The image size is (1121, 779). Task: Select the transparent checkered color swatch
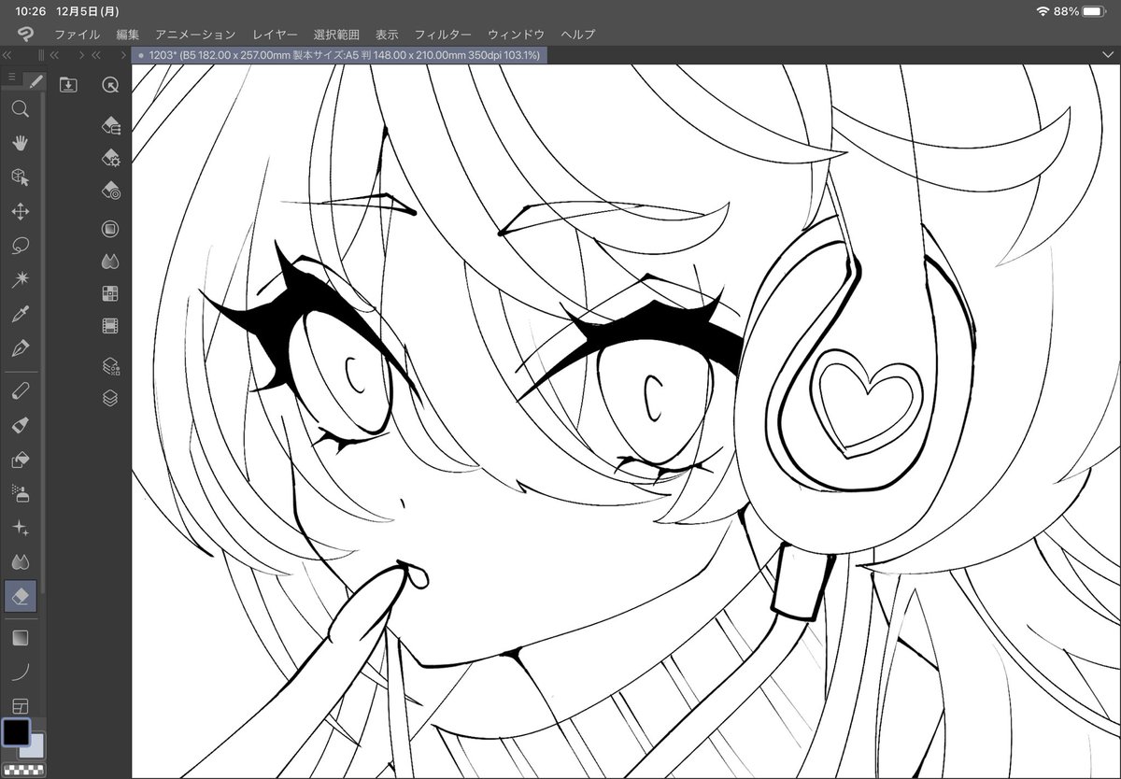(x=23, y=770)
